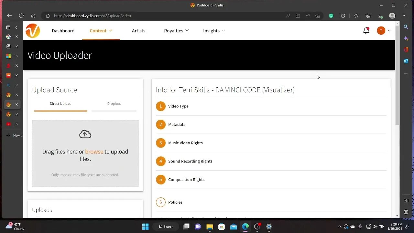Click the Grammarly extension icon
The image size is (414, 233).
point(331,16)
